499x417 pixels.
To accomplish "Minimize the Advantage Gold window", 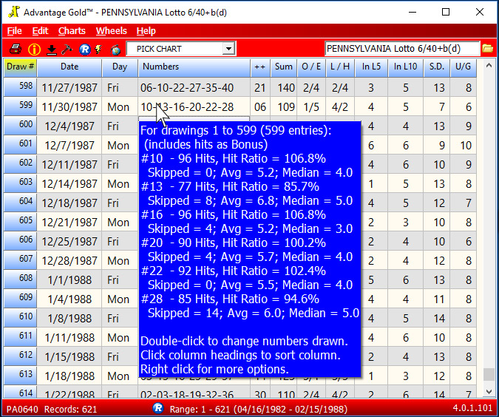I will [413, 12].
